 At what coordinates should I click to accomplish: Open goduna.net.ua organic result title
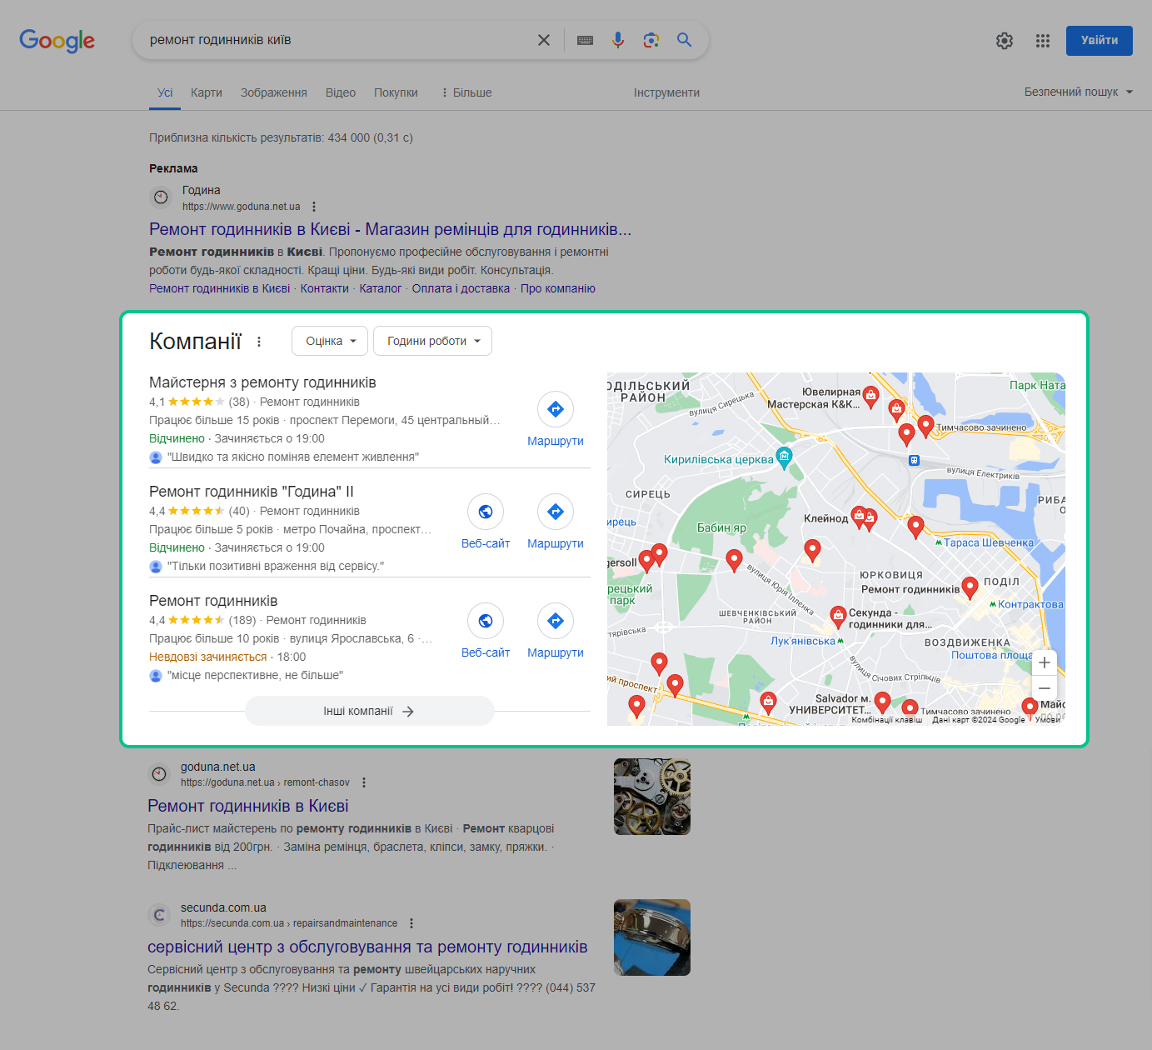(248, 806)
